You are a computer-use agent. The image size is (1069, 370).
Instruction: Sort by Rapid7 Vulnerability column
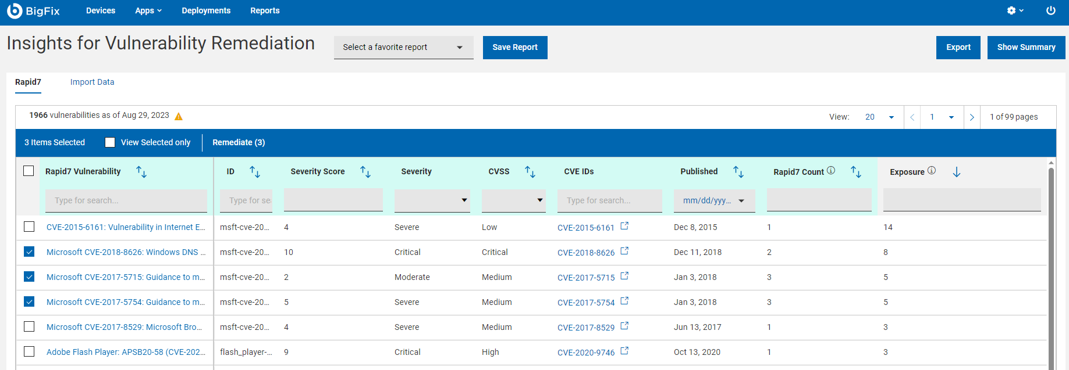coord(141,172)
